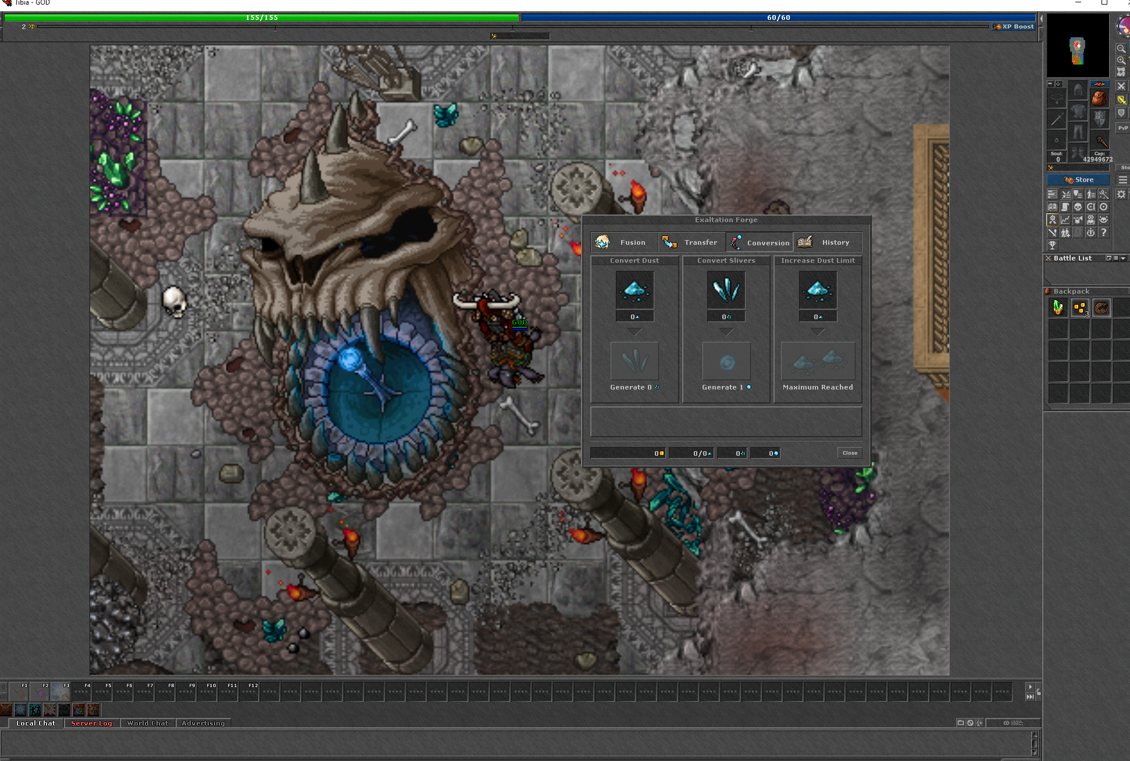Open the world map icon below zoom buttons
Image resolution: width=1130 pixels, height=761 pixels.
click(x=1121, y=72)
